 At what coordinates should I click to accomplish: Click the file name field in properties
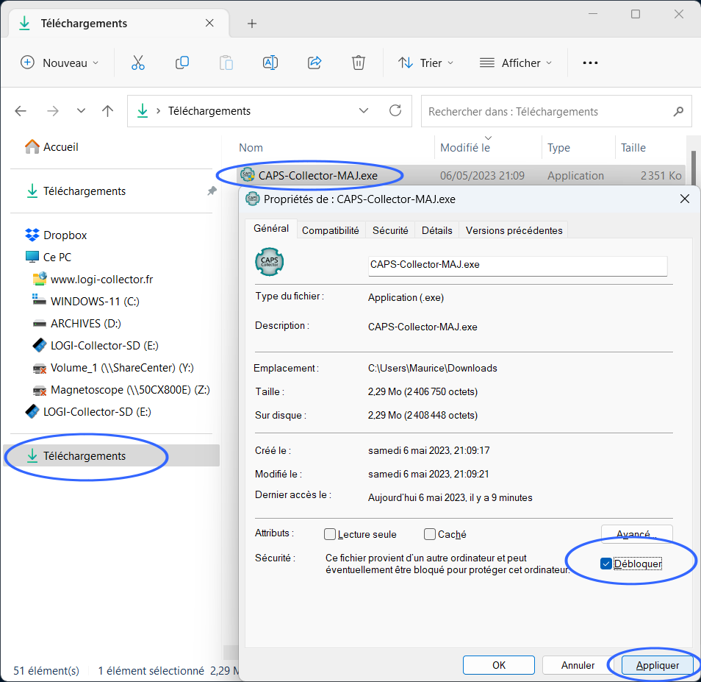(518, 265)
